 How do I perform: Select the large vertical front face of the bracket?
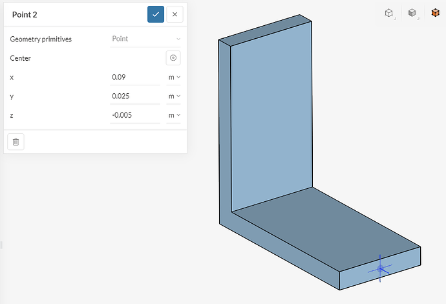(271, 116)
